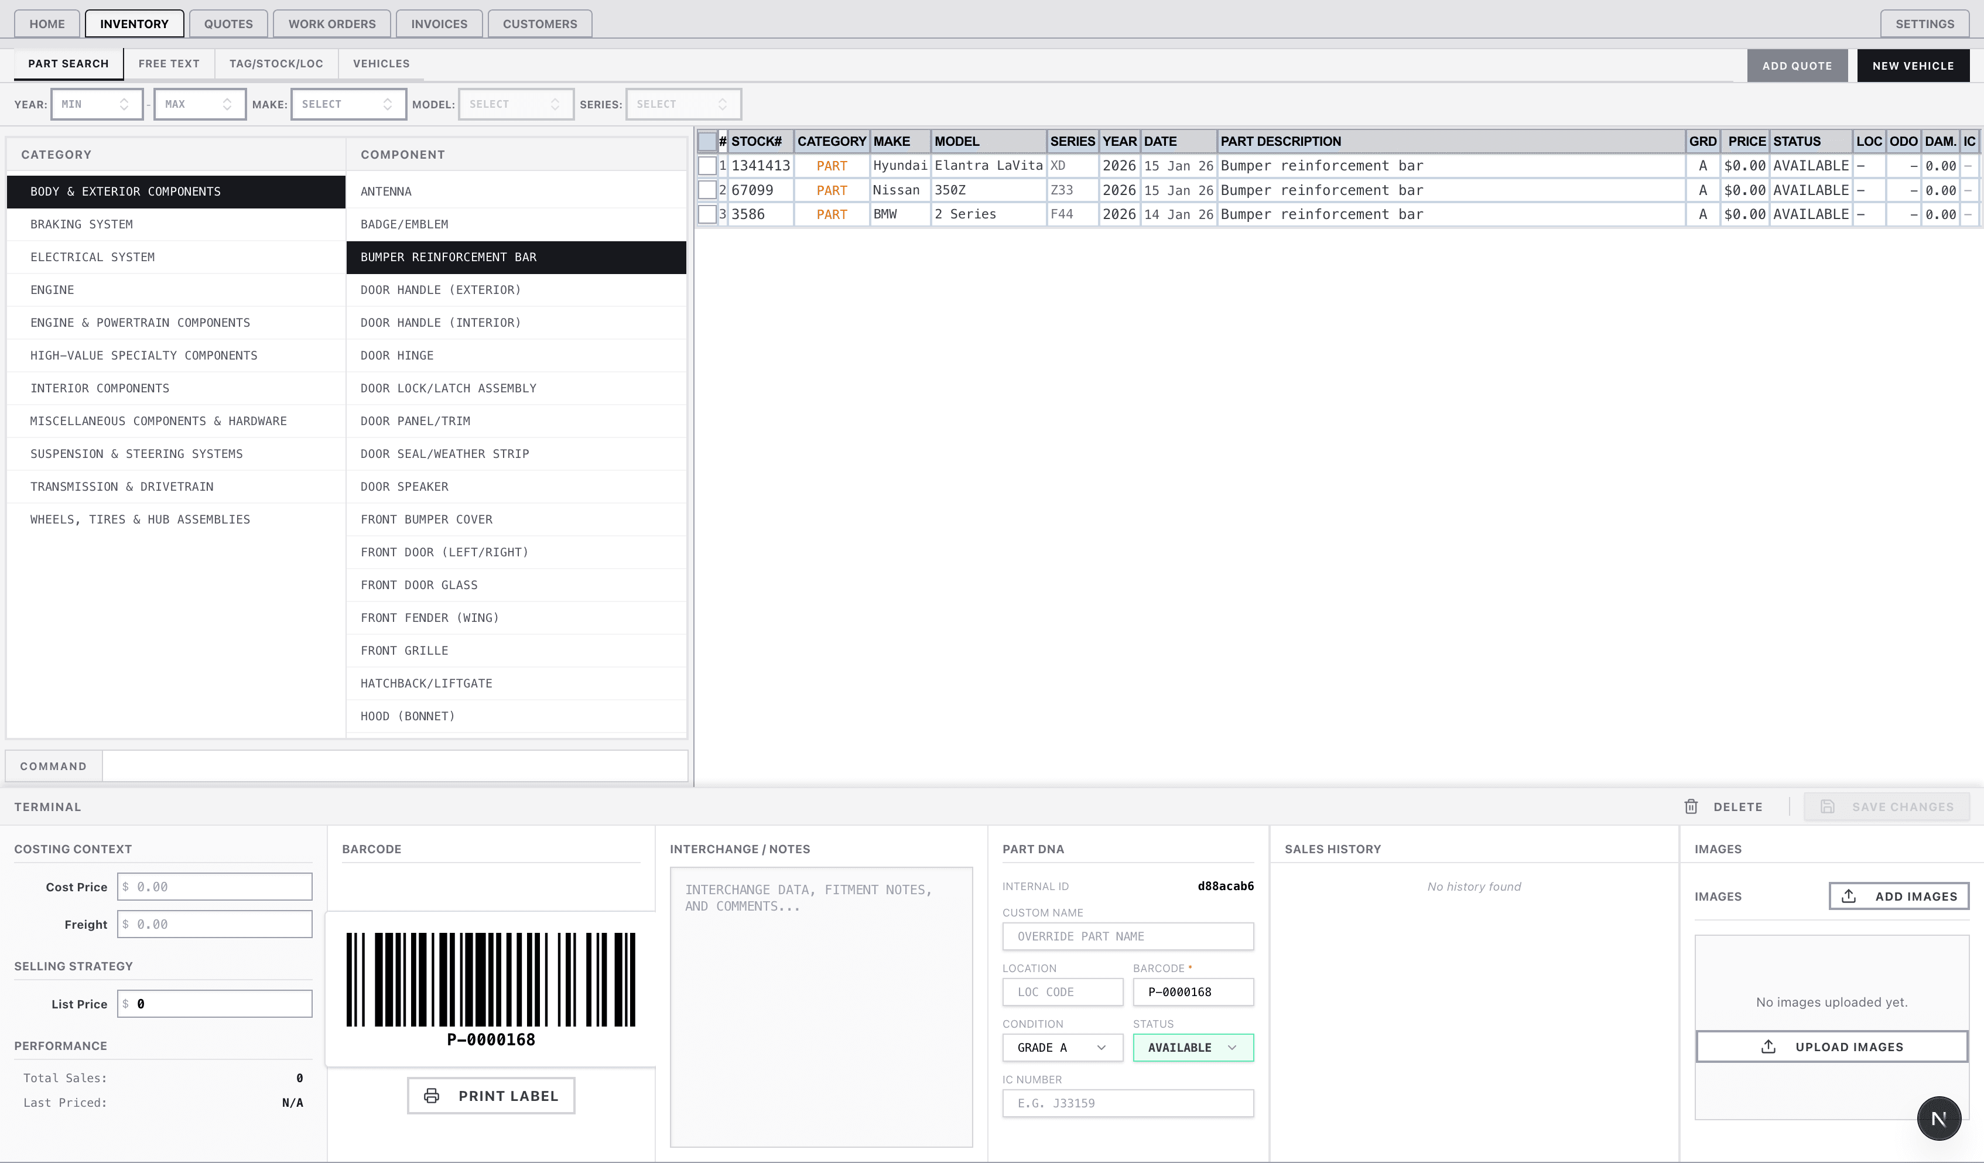Select the Front Bumper Cover component

(x=427, y=519)
